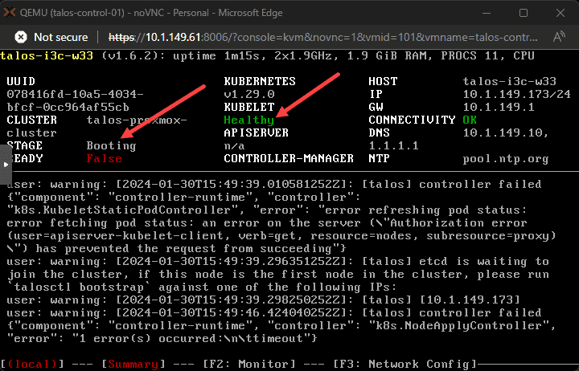Click the DNS value 10.1.149.10,

506,132
